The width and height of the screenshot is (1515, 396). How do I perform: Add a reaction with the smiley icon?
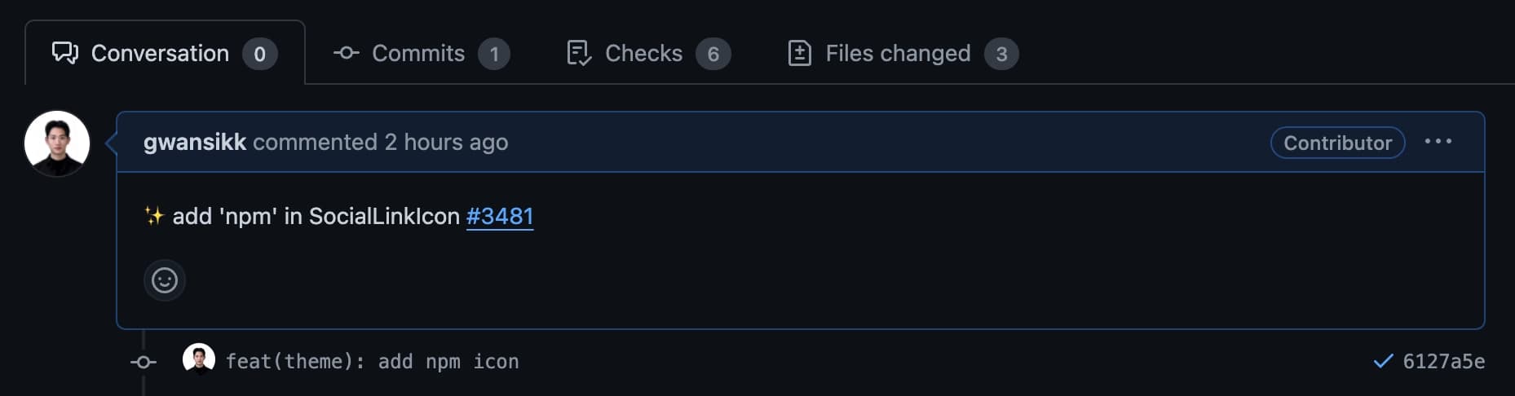pos(165,280)
